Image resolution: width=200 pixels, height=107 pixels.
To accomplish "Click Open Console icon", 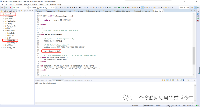I will [187, 80].
